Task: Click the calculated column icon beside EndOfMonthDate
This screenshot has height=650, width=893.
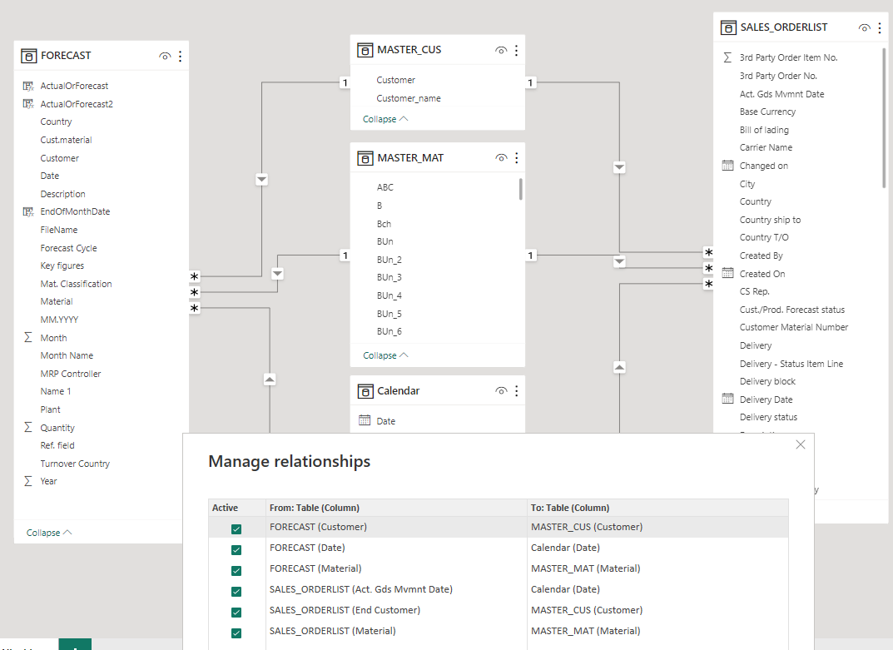Action: pyautogui.click(x=28, y=211)
